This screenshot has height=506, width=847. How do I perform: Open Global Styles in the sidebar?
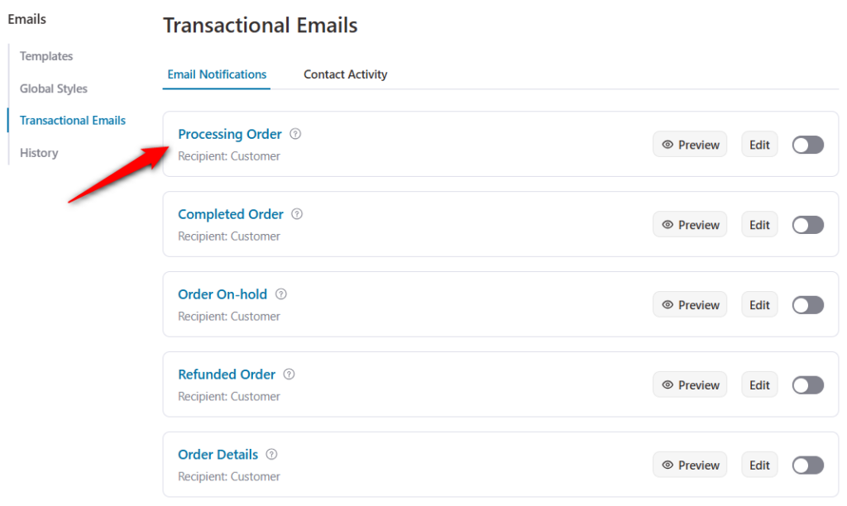tap(54, 88)
